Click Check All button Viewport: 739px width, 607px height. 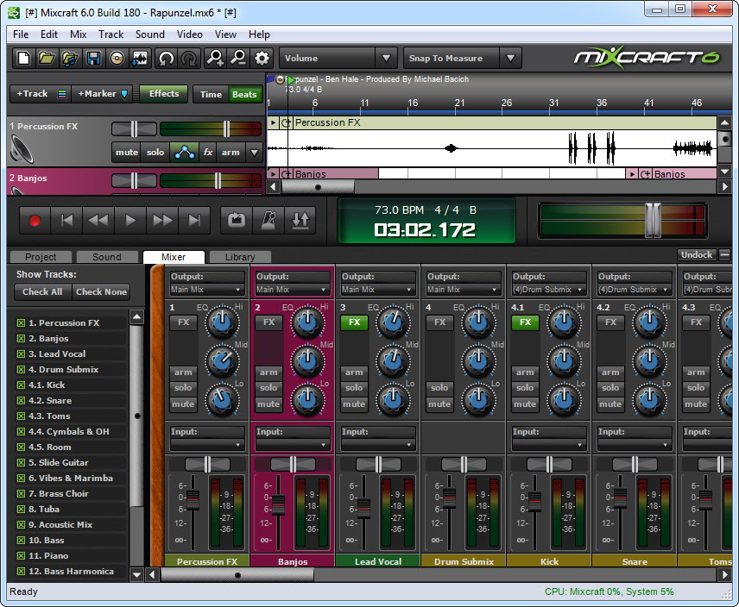pos(42,291)
